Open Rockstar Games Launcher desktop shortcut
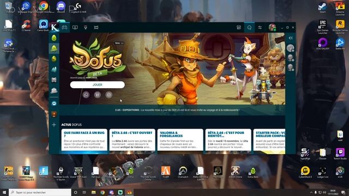349x196 pixels. pos(340,27)
